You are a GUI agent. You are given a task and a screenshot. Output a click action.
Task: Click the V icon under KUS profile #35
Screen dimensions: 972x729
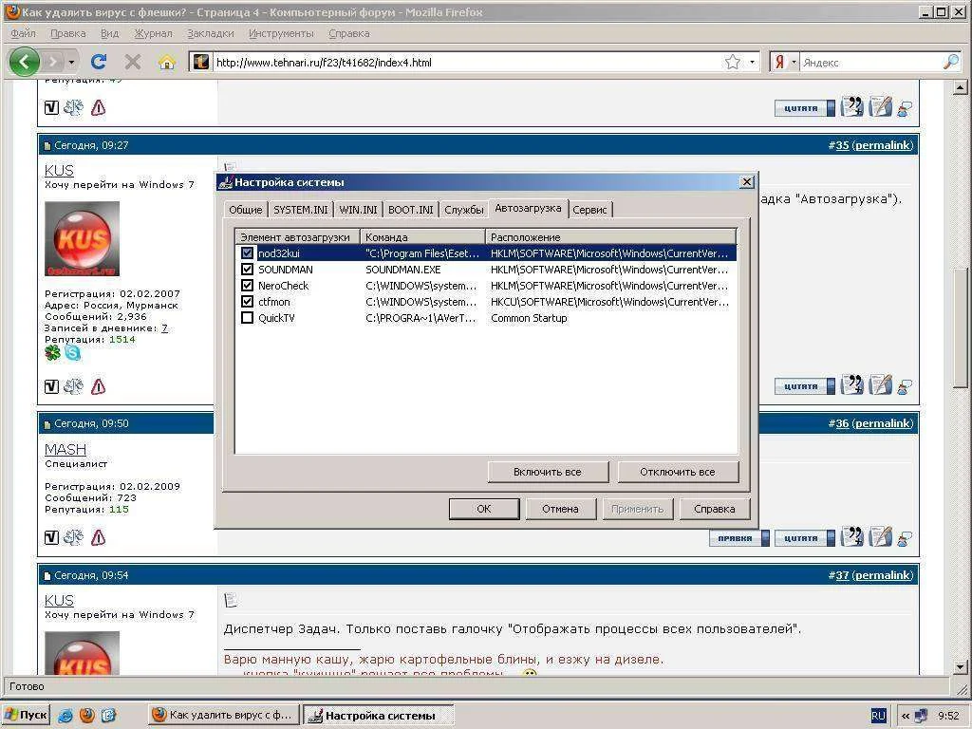52,387
